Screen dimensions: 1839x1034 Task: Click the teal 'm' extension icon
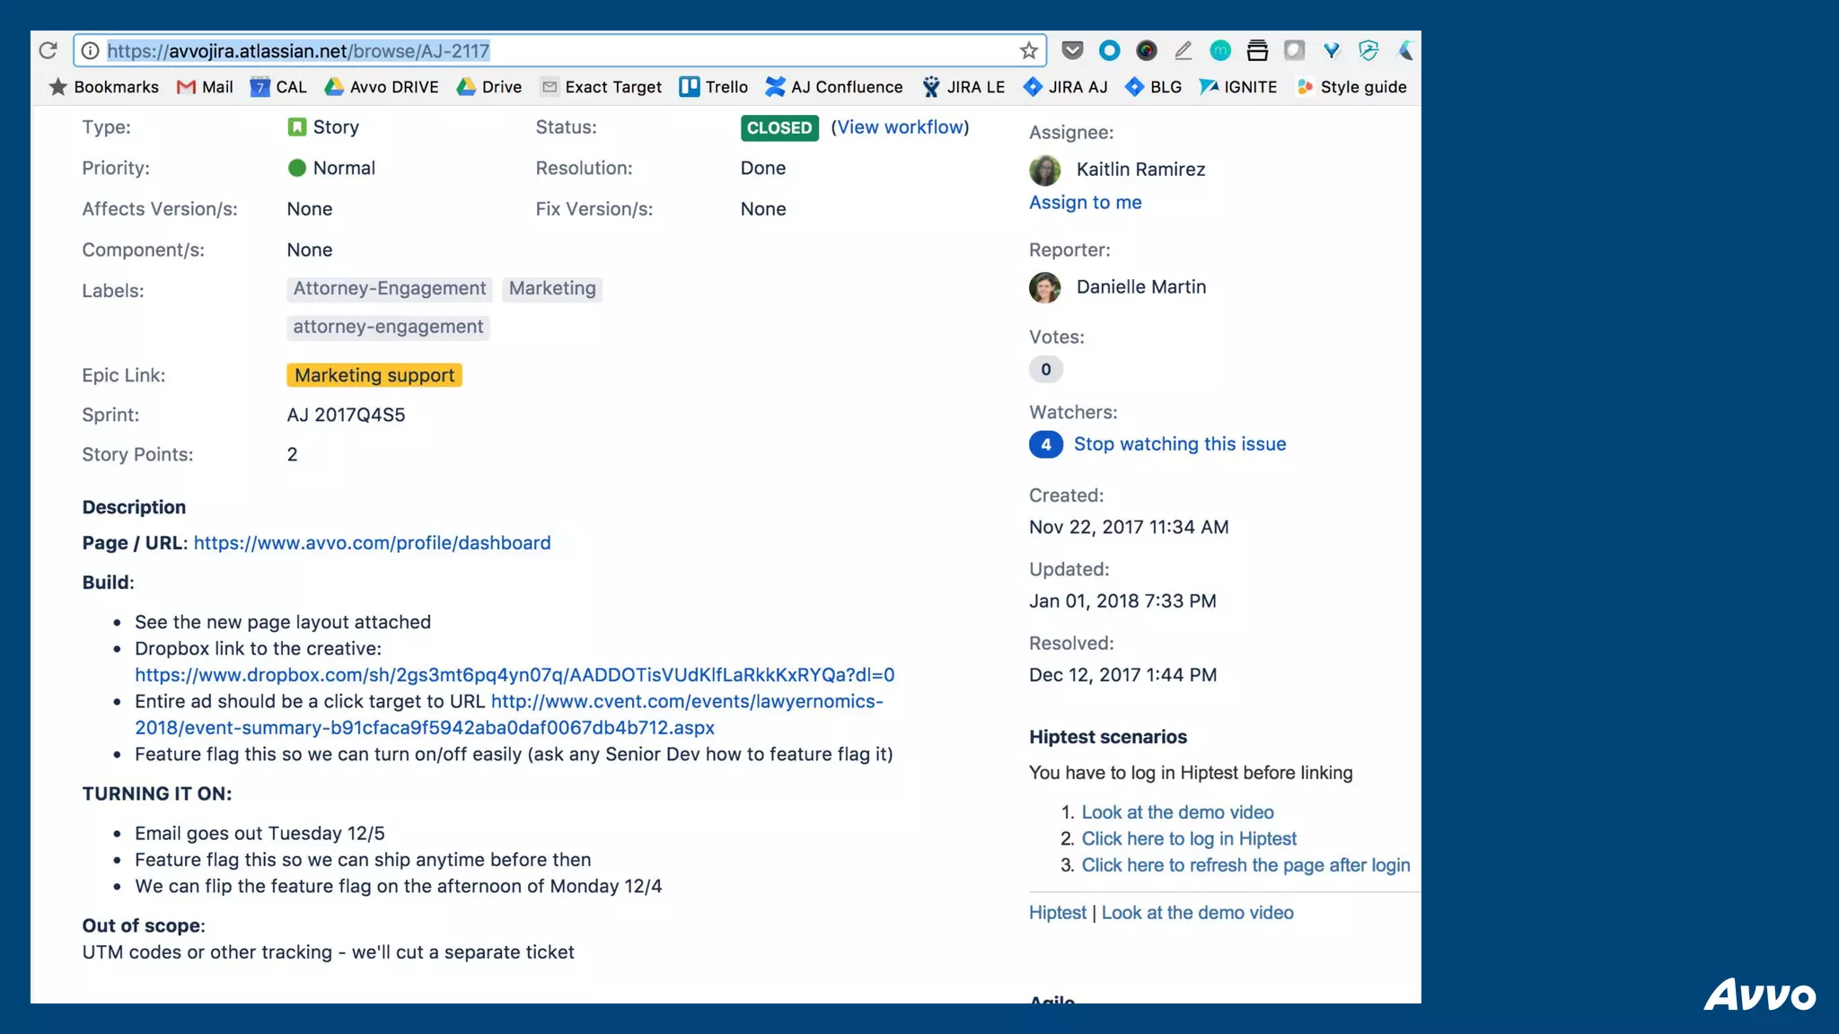pos(1220,51)
